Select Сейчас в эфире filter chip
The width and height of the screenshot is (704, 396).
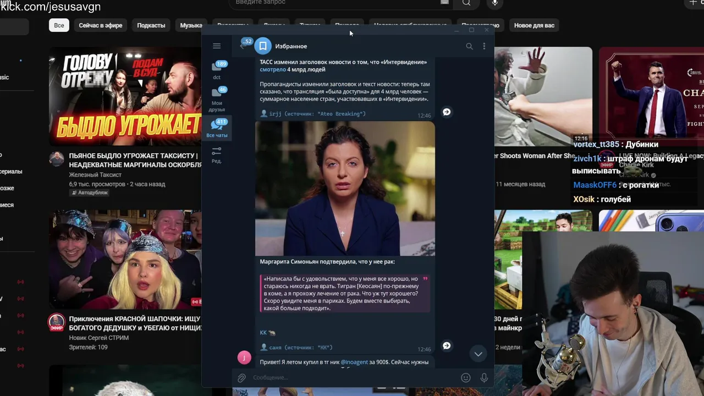pos(101,25)
